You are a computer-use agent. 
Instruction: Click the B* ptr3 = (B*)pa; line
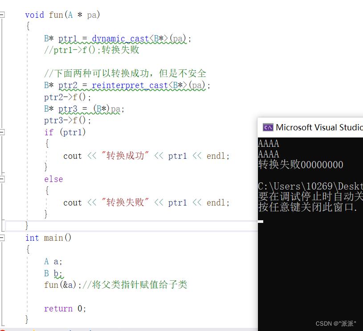pyautogui.click(x=84, y=109)
